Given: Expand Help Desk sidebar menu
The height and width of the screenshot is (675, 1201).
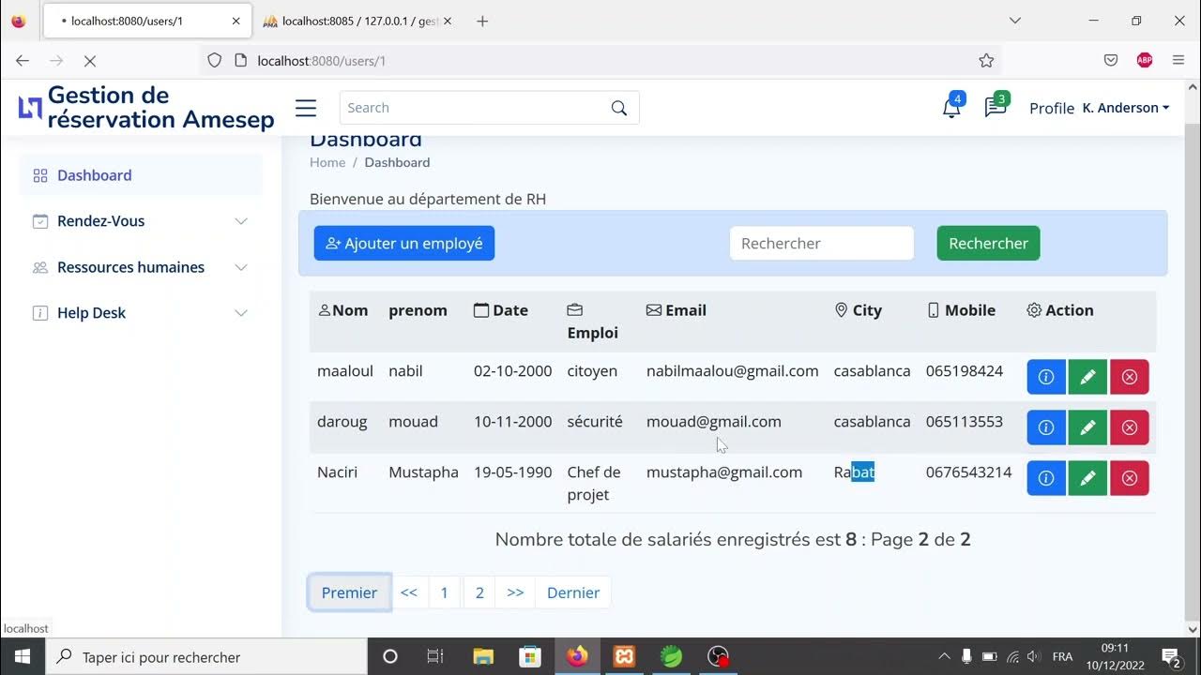Looking at the screenshot, I should 141,313.
